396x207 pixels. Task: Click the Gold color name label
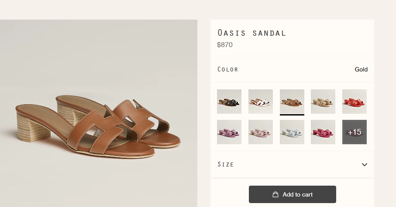pos(361,70)
